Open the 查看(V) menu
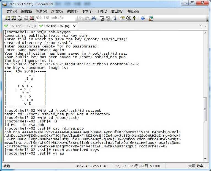 pos(41,12)
